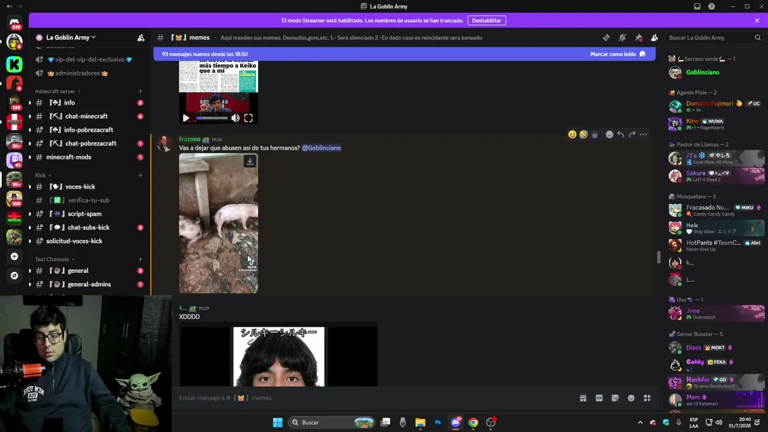Collapse the Text Channels category
Screen dimensions: 768x432
pos(55,259)
